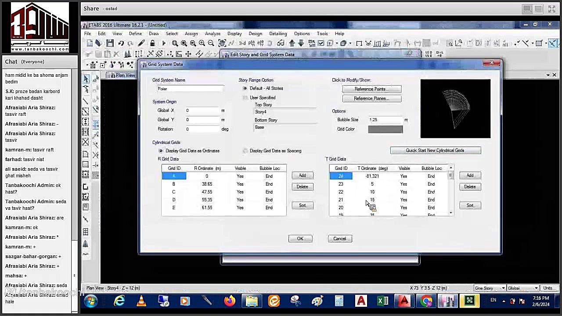The width and height of the screenshot is (562, 316).
Task: Click Quick Start New Cylindrical Grids button
Action: [x=435, y=151]
